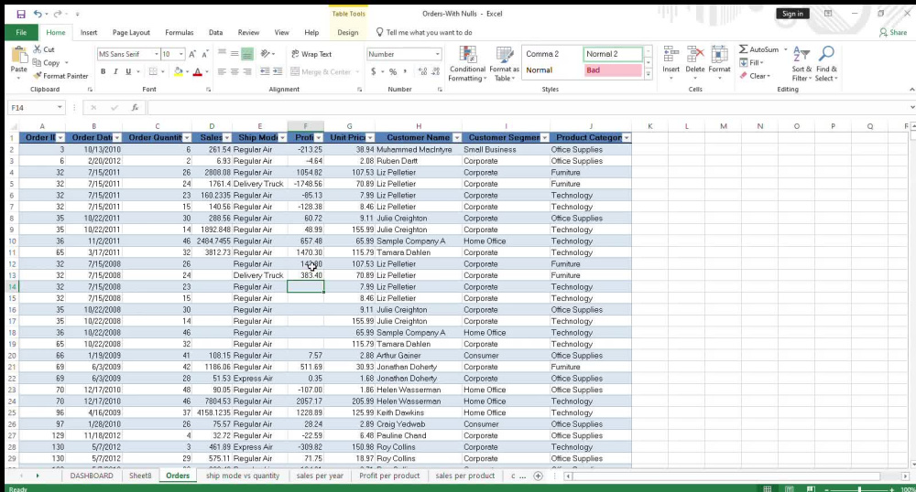
Task: Open Format as Table gallery
Action: tap(504, 63)
